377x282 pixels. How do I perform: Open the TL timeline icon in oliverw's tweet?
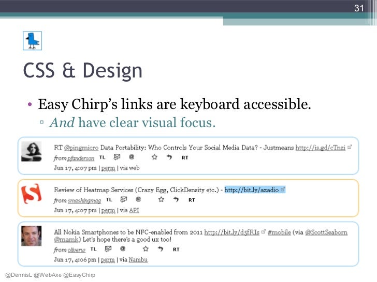point(94,249)
